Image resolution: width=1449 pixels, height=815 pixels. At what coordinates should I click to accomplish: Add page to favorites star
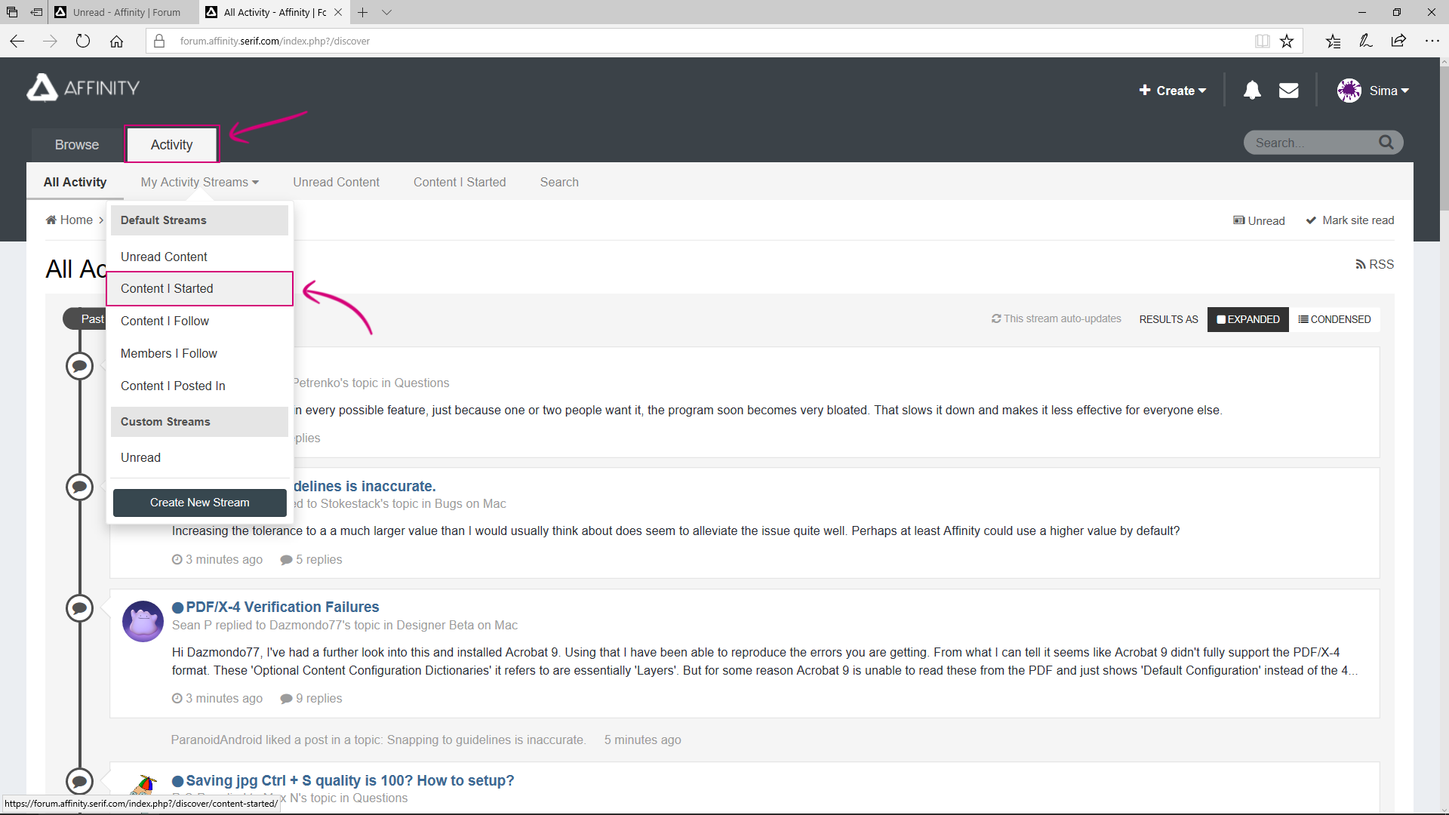point(1287,41)
